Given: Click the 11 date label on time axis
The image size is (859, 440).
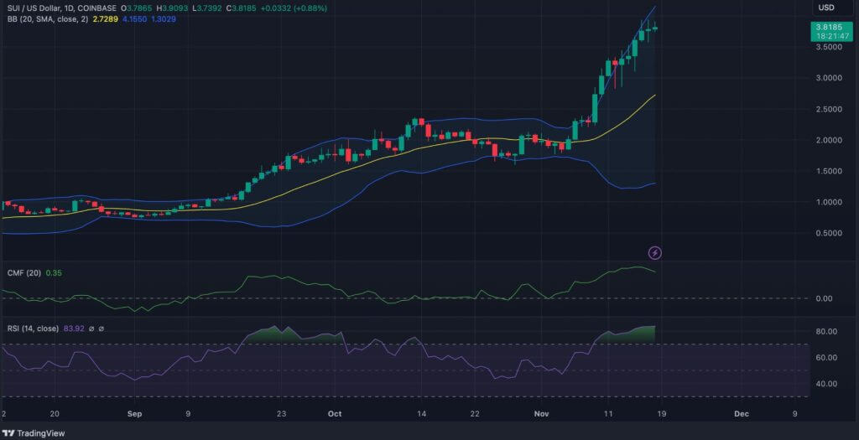Looking at the screenshot, I should 607,414.
